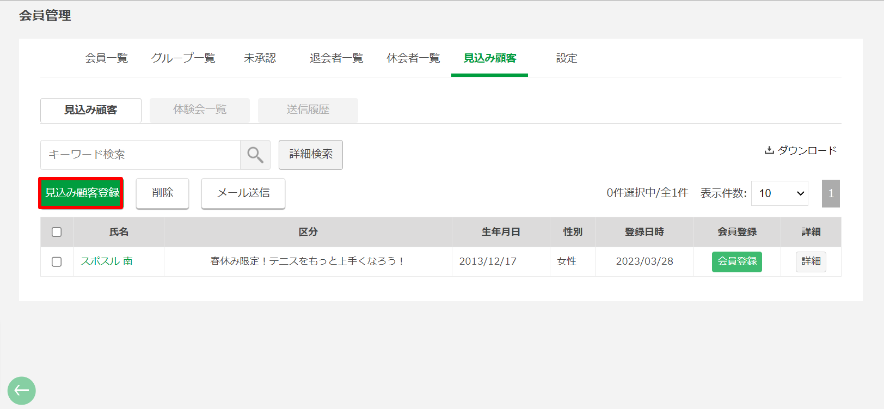Click the 性別 column header
This screenshot has height=409, width=884.
[573, 232]
